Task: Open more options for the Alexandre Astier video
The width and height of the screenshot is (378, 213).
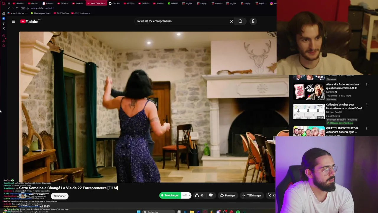Action: click(x=367, y=85)
